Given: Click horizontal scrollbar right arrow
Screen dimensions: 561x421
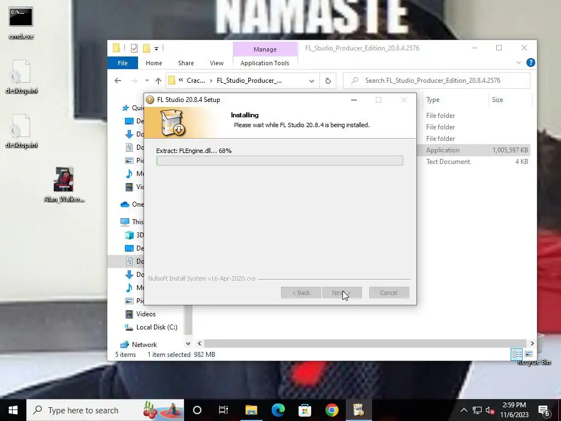Looking at the screenshot, I should 532,343.
